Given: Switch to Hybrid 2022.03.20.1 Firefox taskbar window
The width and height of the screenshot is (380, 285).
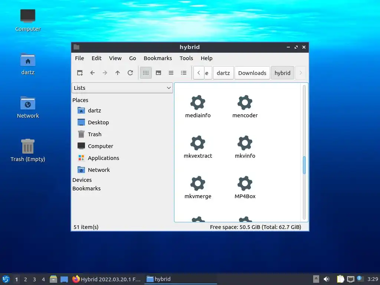Looking at the screenshot, I should [107, 279].
